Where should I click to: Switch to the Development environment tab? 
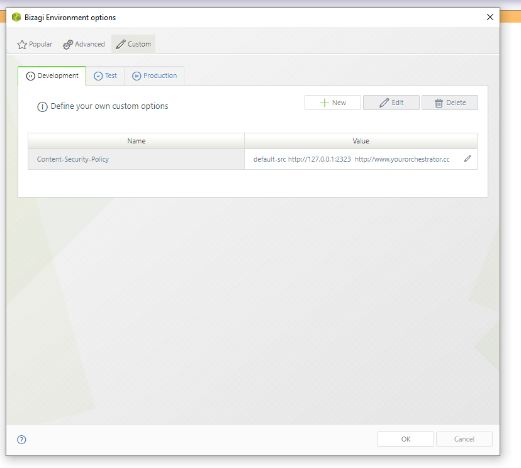52,75
